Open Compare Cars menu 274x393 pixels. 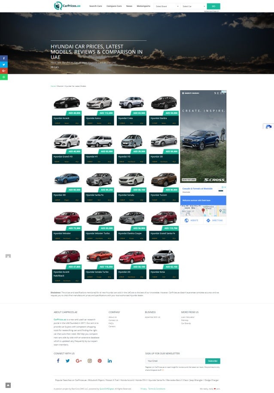click(114, 6)
